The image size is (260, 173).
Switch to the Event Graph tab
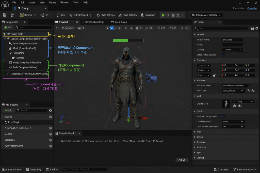tap(119, 22)
